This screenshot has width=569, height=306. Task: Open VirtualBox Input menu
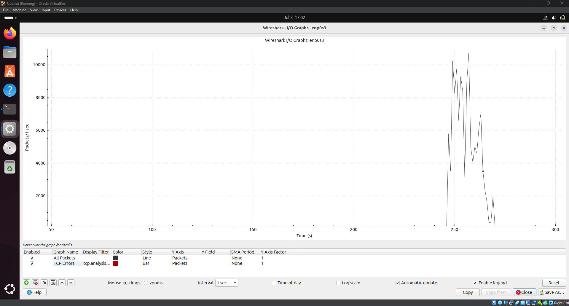(46, 10)
